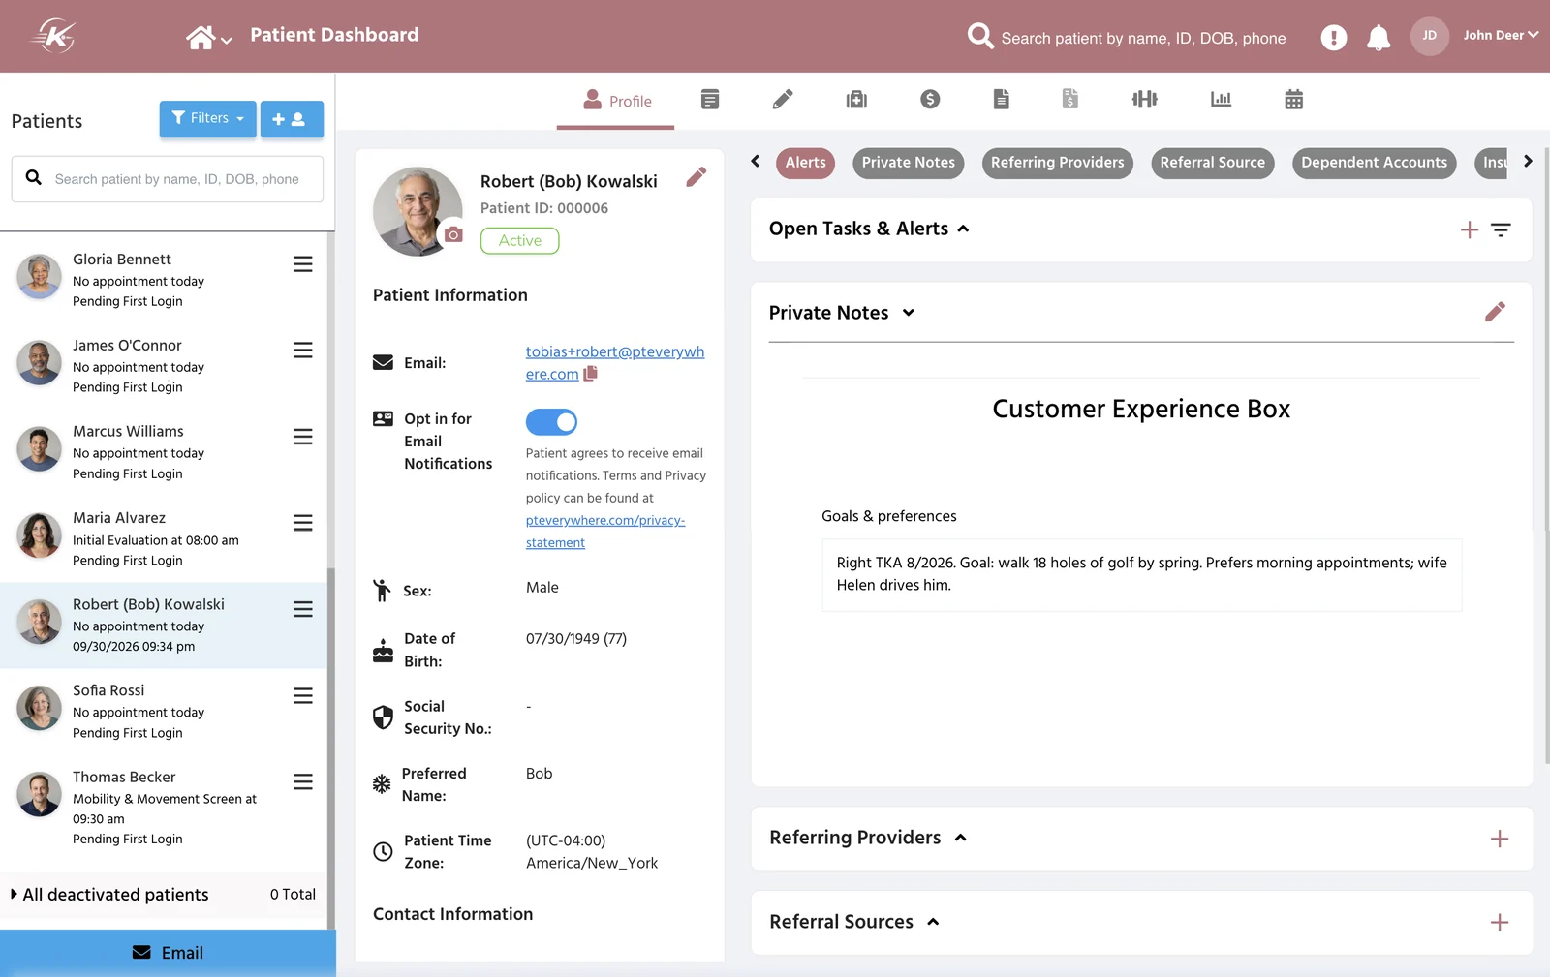Open the bar chart reports tab icon
Viewport: 1550px width, 977px height.
(1221, 99)
